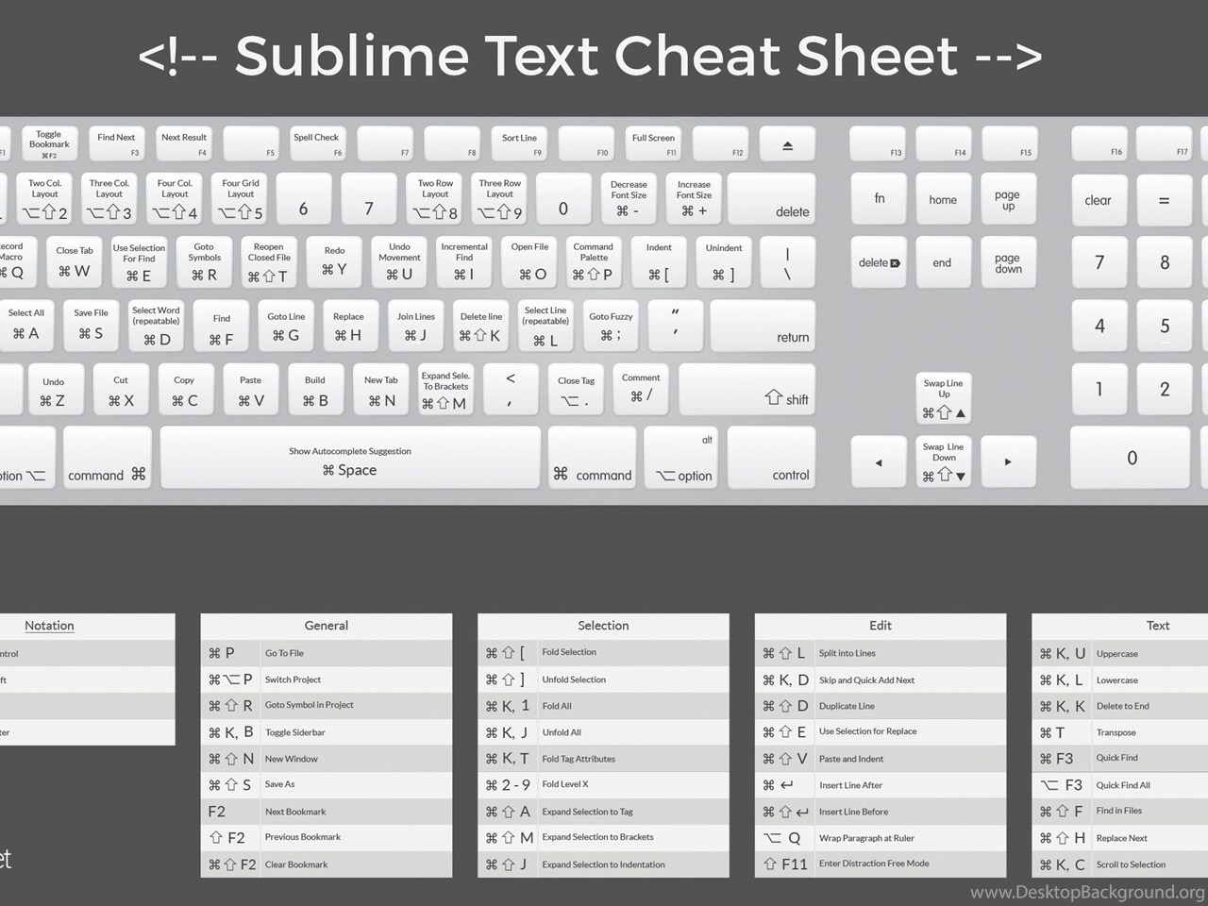Click the Incremental Find ⌘I key
Screen dimensions: 1208x906
[464, 262]
